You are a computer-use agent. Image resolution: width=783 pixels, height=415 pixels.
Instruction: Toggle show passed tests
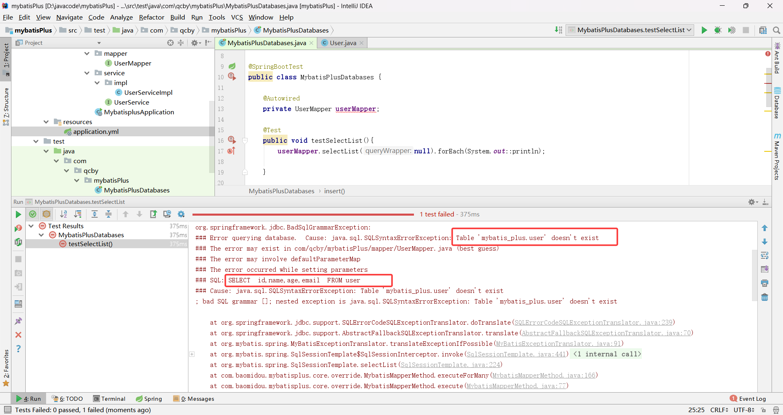[x=33, y=214]
